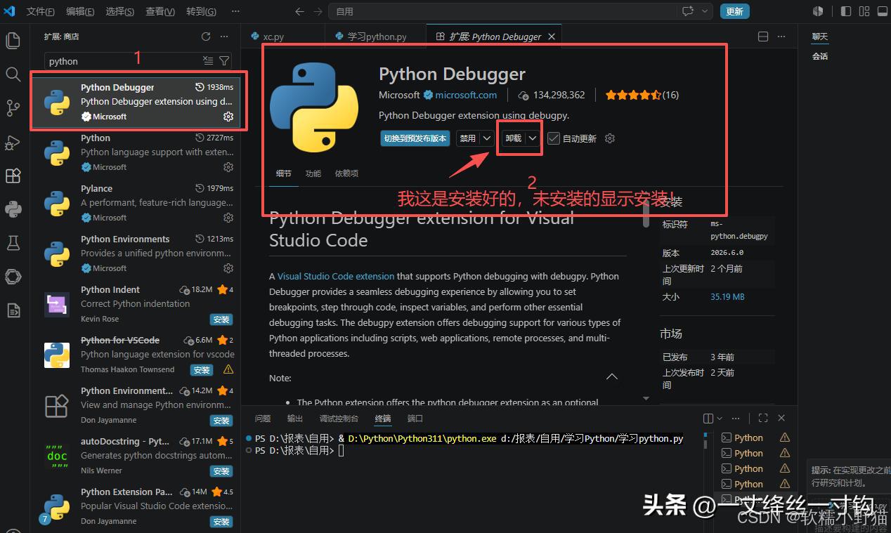This screenshot has width=891, height=533.
Task: Open more actions in extensions sidebar header
Action: pyautogui.click(x=224, y=37)
